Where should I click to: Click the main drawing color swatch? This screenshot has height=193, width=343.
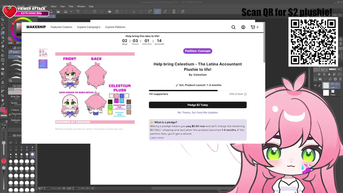[x=2, y=109]
